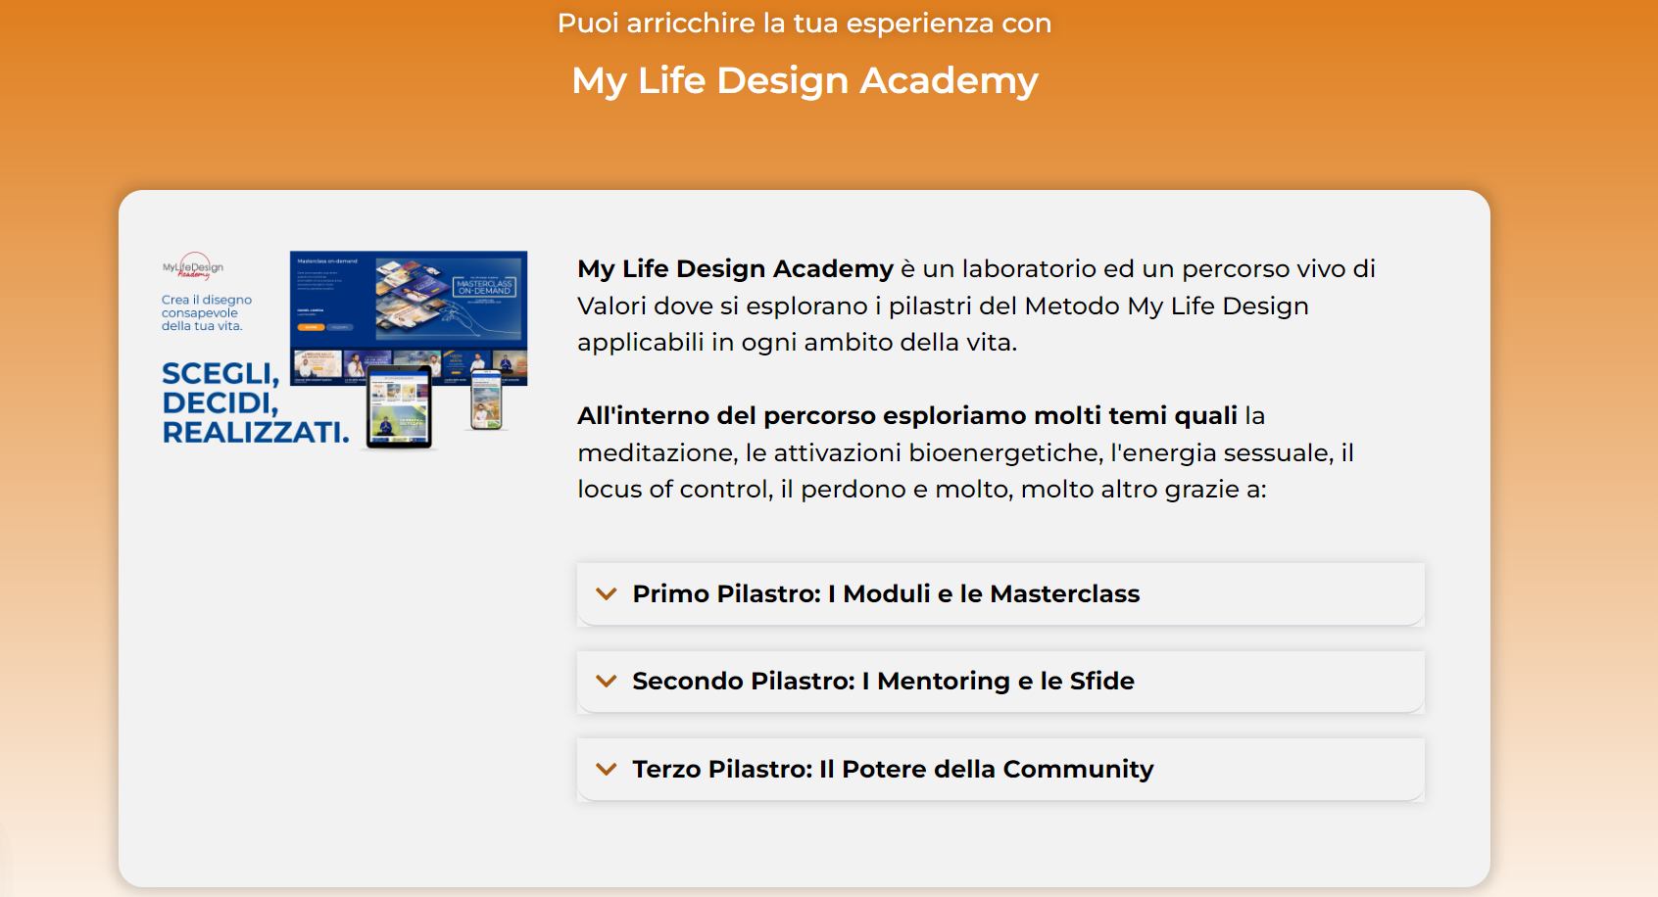Click the bold "My Life Design Academy" paragraph text
Screen dimensions: 1658x897
(x=735, y=268)
